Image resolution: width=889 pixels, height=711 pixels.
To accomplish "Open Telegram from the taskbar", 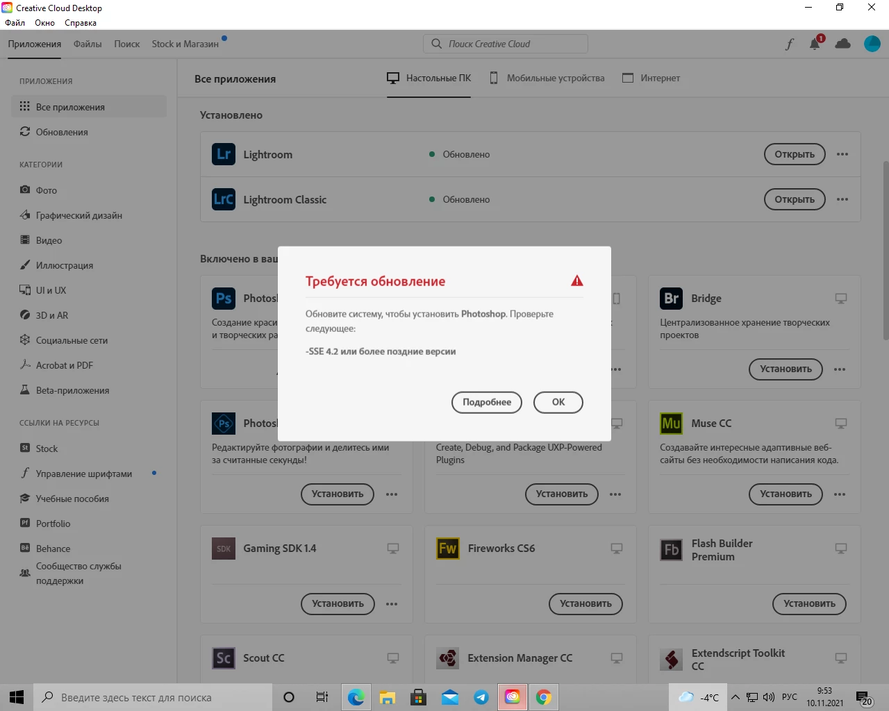I will 481,697.
